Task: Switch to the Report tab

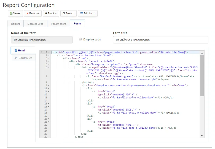Action: tap(15, 24)
